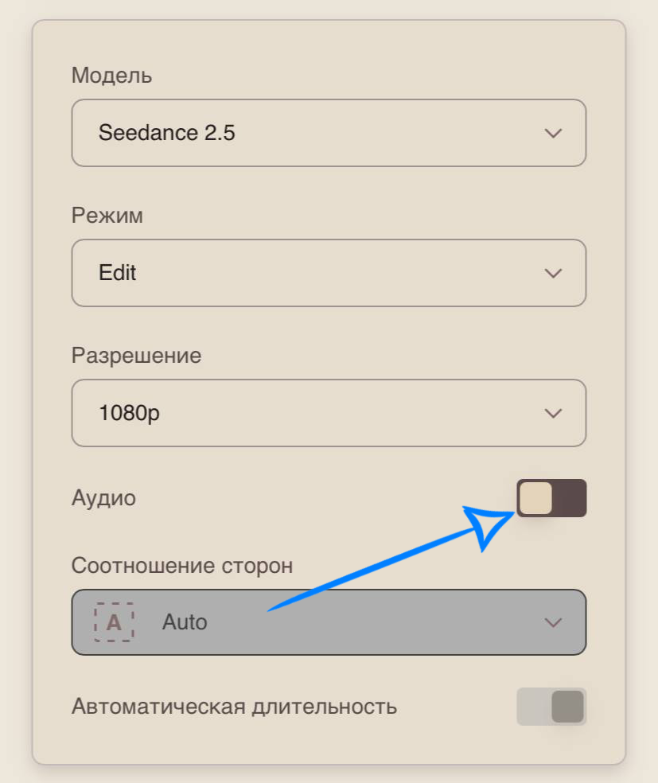Viewport: 658px width, 783px height.
Task: Open the Режим dropdown set to Edit
Action: click(329, 273)
